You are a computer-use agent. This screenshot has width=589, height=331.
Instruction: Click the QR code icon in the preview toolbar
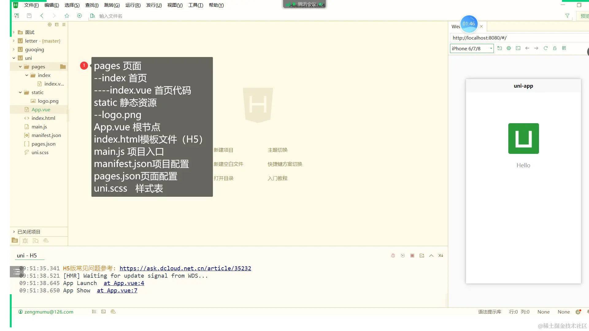coord(564,48)
